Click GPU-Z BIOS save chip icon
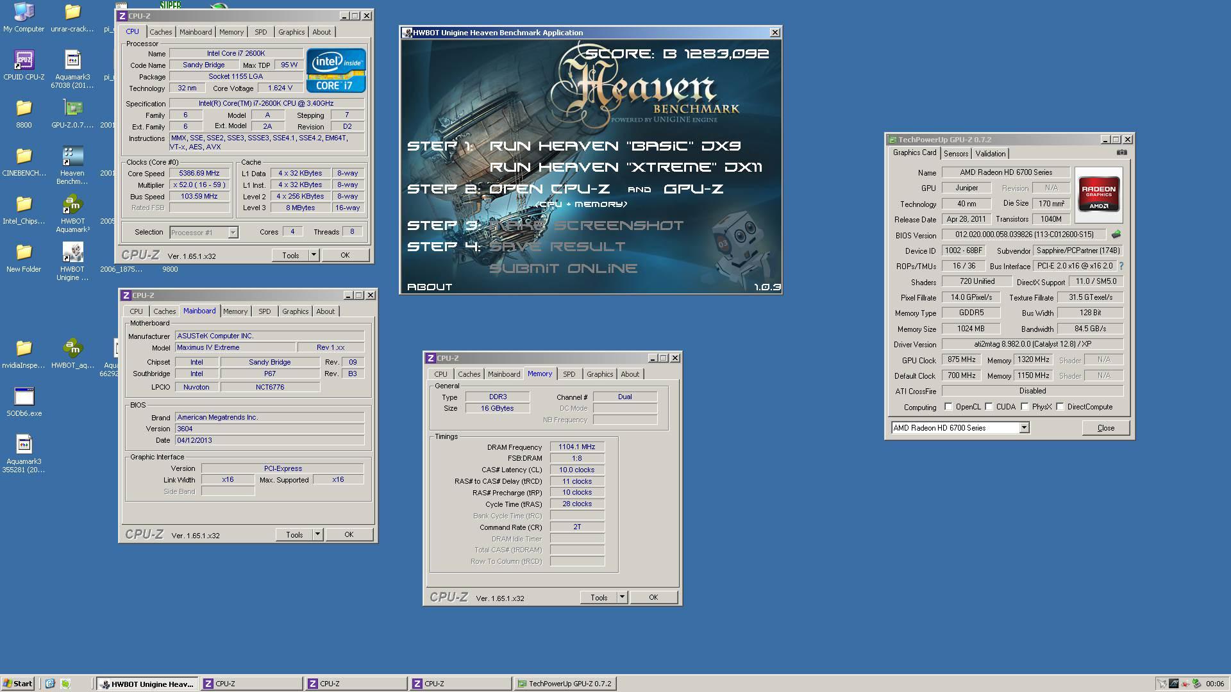The image size is (1231, 692). tap(1116, 235)
